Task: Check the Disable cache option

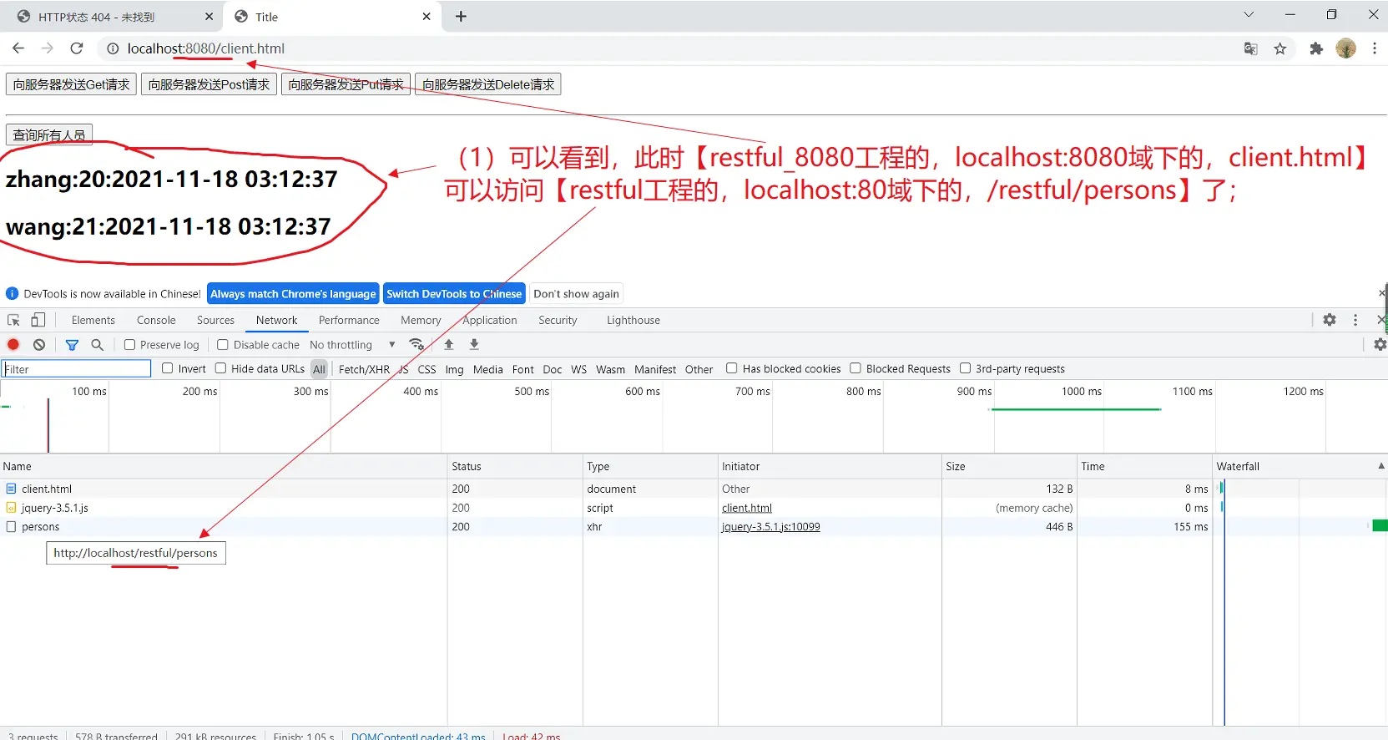Action: (x=223, y=344)
